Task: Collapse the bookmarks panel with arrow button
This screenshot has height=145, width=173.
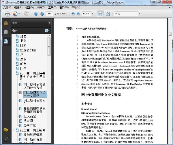Action: pos(49,23)
